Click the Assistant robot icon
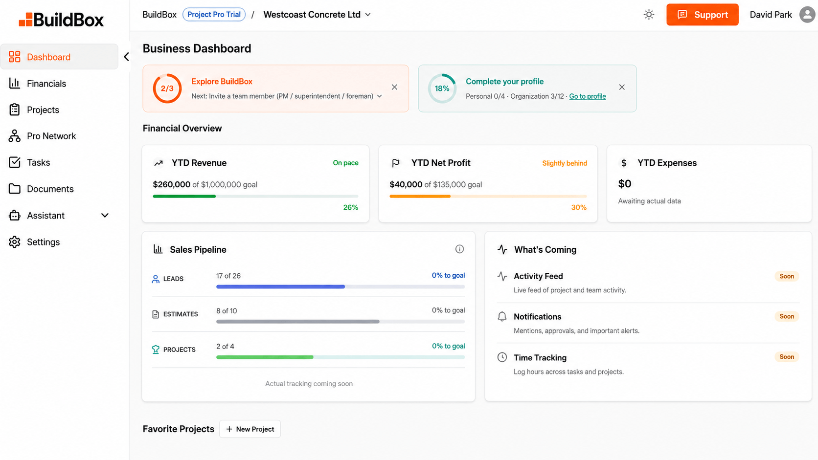The image size is (818, 460). 15,215
